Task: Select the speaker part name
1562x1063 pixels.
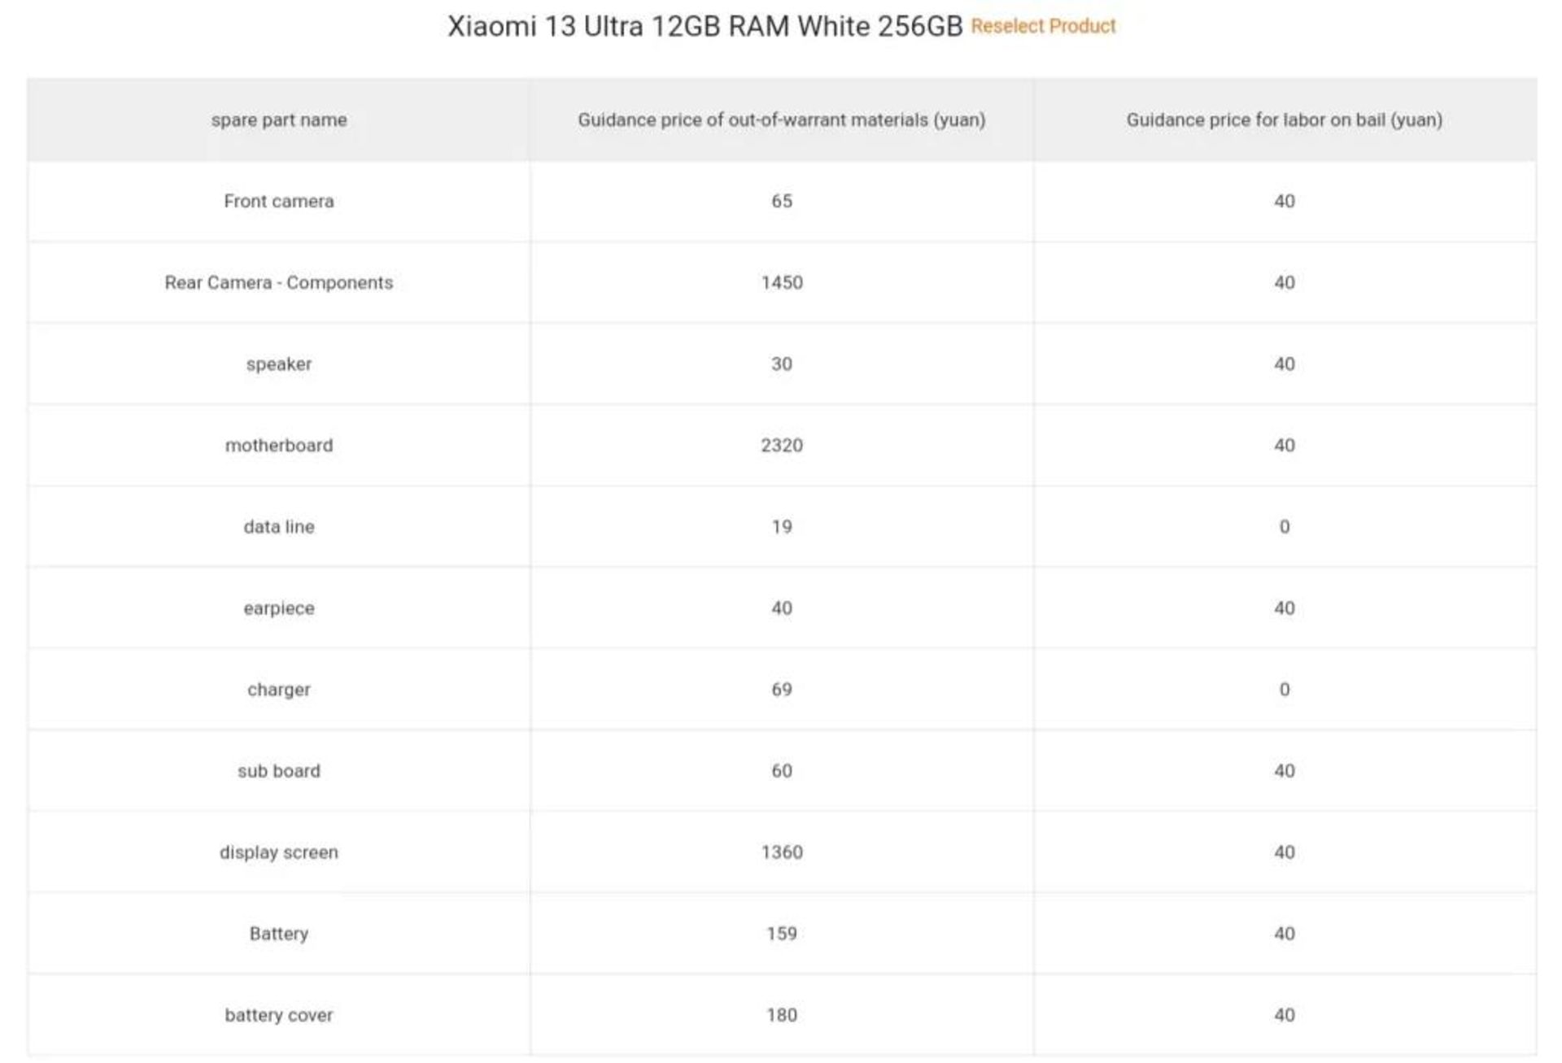Action: pyautogui.click(x=279, y=364)
